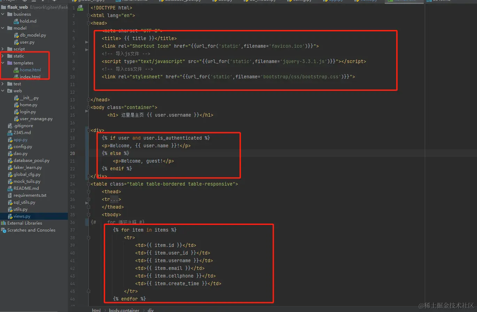Image resolution: width=477 pixels, height=312 pixels.
Task: Click 'item.create_time' on line 44
Action: coord(177,283)
